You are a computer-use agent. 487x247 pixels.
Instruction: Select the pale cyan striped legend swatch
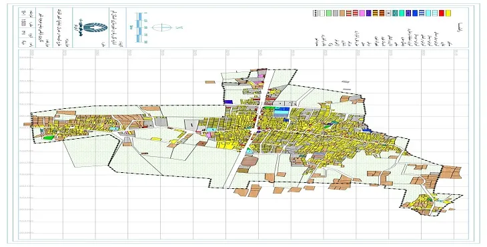click(435, 13)
